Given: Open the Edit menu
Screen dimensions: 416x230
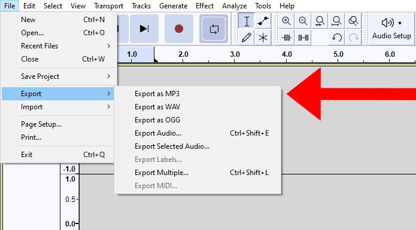Looking at the screenshot, I should 29,6.
